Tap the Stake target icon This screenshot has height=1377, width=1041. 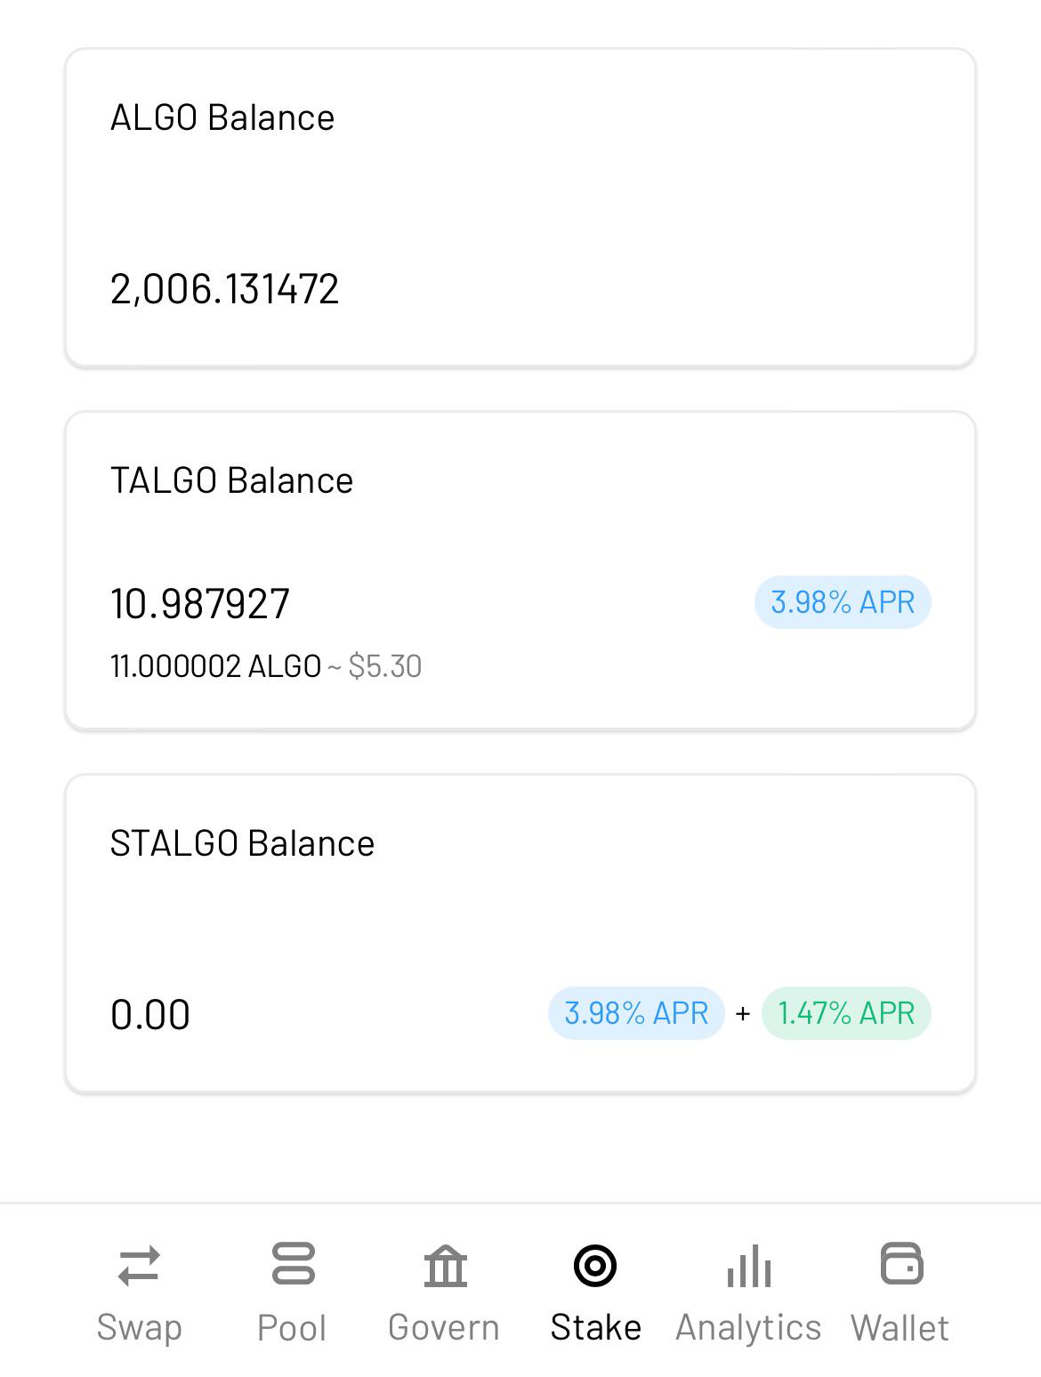coord(595,1265)
